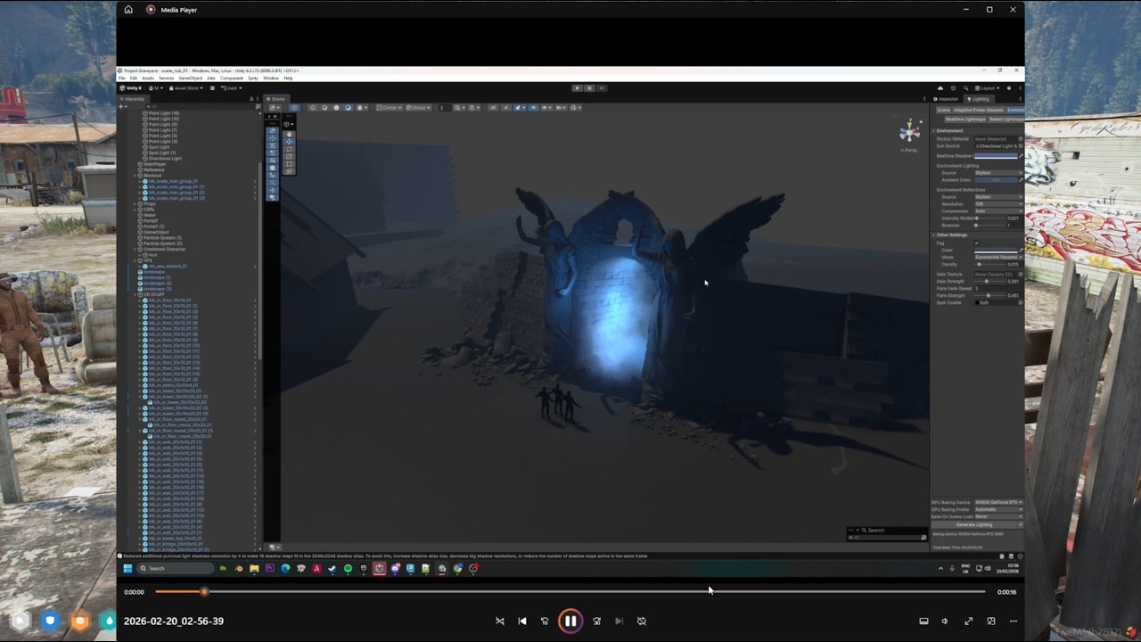Image resolution: width=1141 pixels, height=642 pixels.
Task: Toggle the Fog checkbox
Action: [x=977, y=243]
